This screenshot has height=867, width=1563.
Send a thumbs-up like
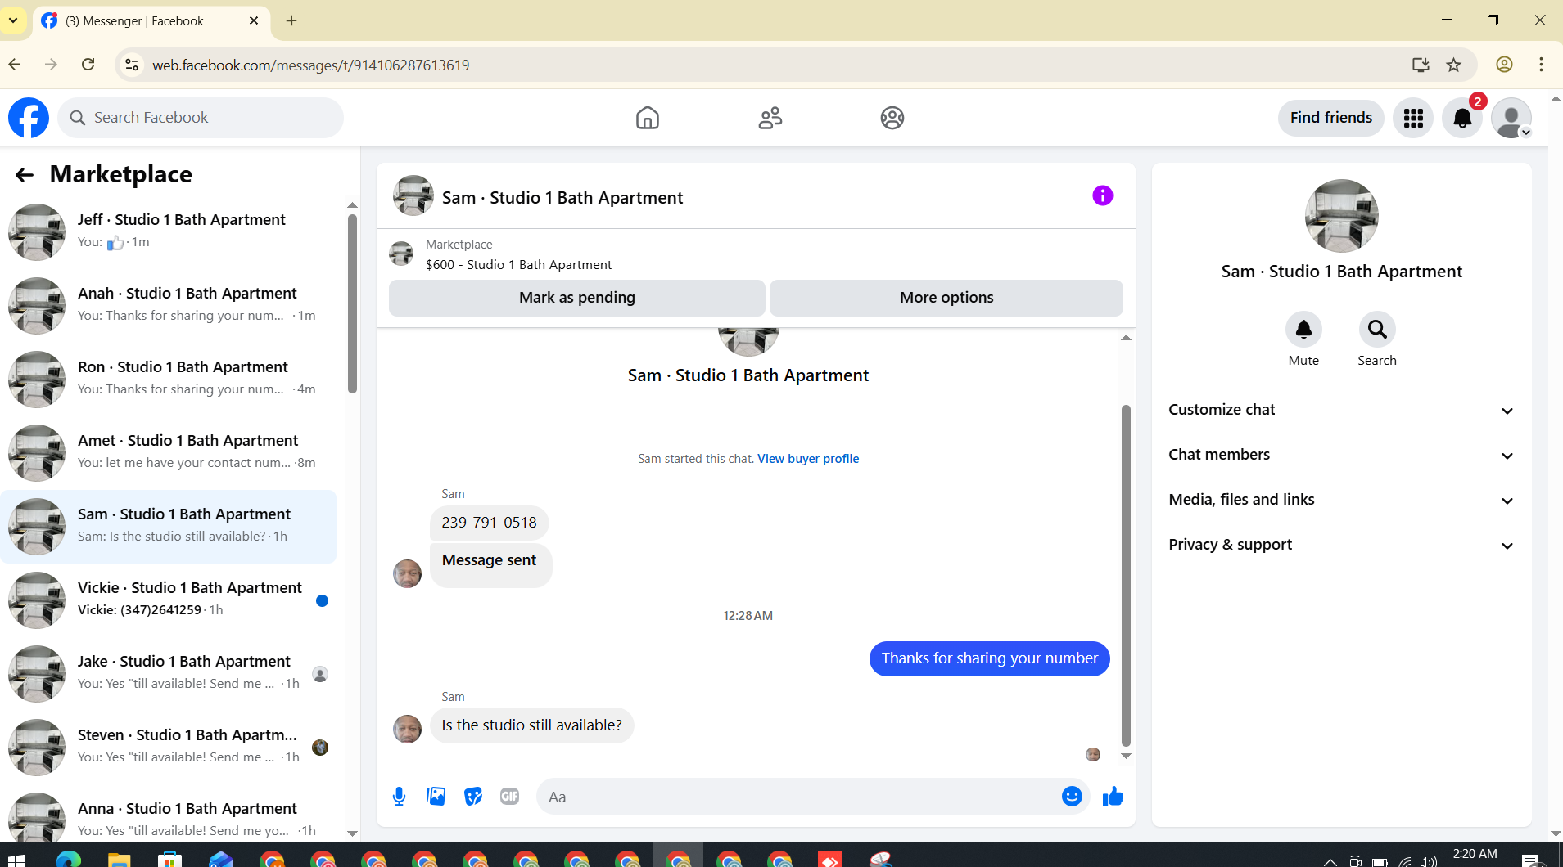click(x=1113, y=797)
